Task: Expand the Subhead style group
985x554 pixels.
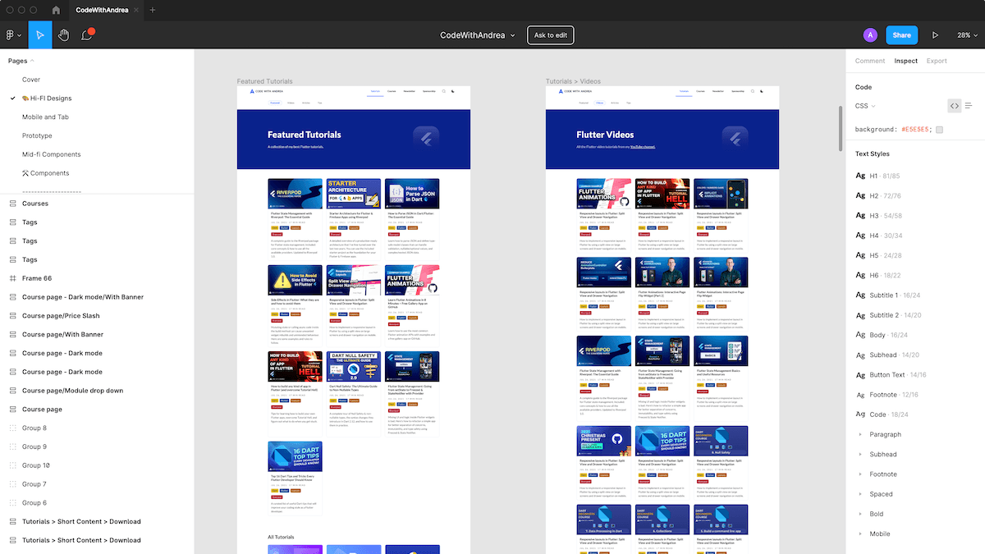Action: click(x=860, y=455)
